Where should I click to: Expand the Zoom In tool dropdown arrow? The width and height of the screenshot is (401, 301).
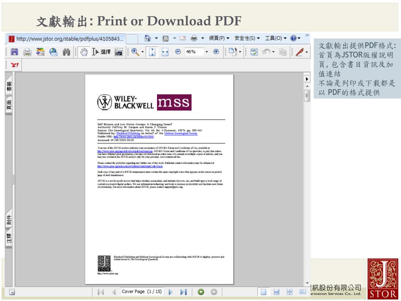click(143, 52)
